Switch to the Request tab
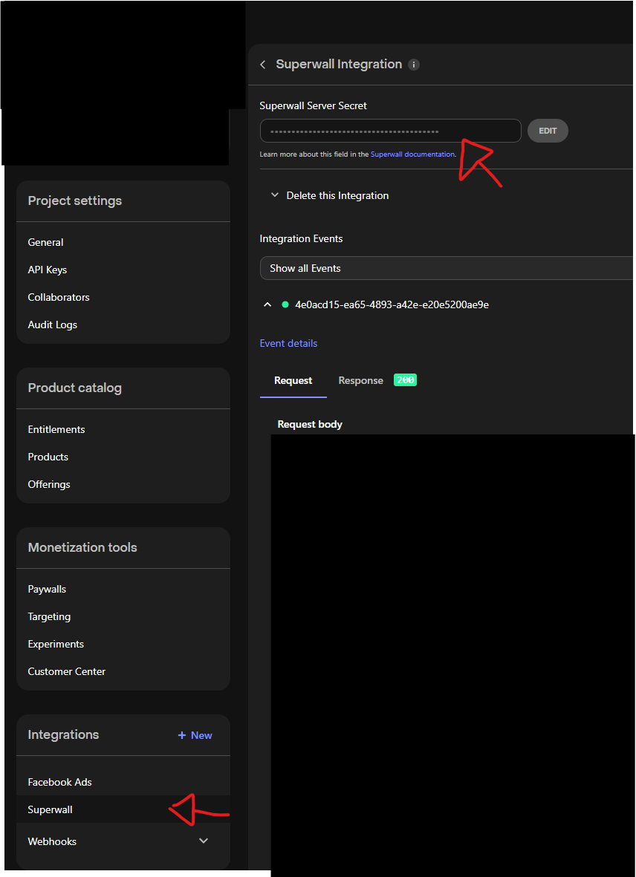This screenshot has width=636, height=877. [x=293, y=381]
